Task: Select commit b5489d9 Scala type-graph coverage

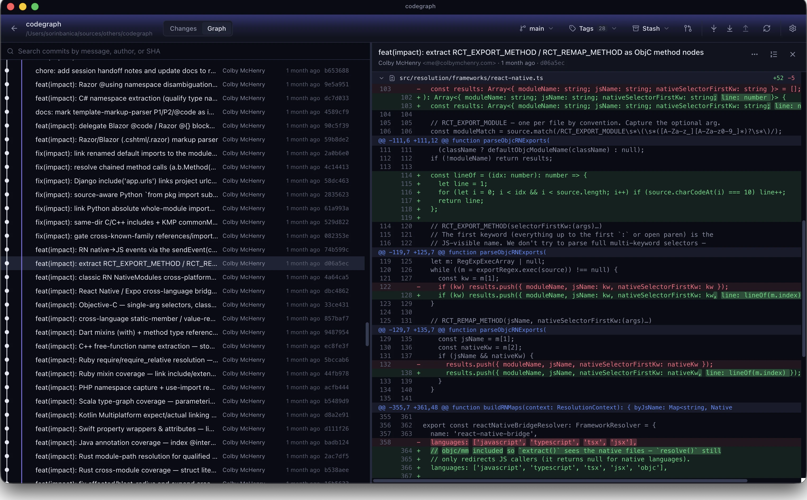Action: (182, 401)
